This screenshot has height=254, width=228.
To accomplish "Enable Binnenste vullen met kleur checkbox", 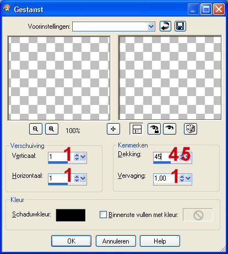I will pyautogui.click(x=103, y=215).
